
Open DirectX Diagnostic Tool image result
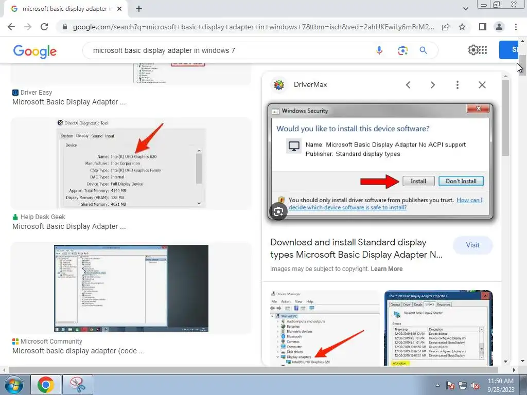coord(131,164)
